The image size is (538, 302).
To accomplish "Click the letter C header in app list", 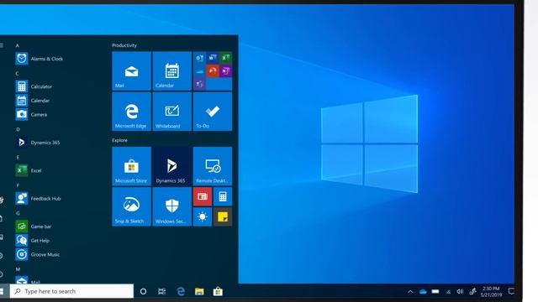I will 17,74.
